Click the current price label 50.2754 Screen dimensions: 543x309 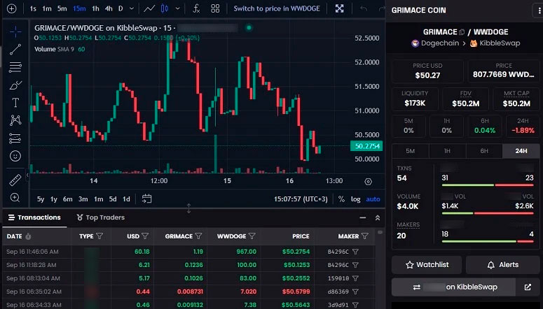click(x=366, y=146)
